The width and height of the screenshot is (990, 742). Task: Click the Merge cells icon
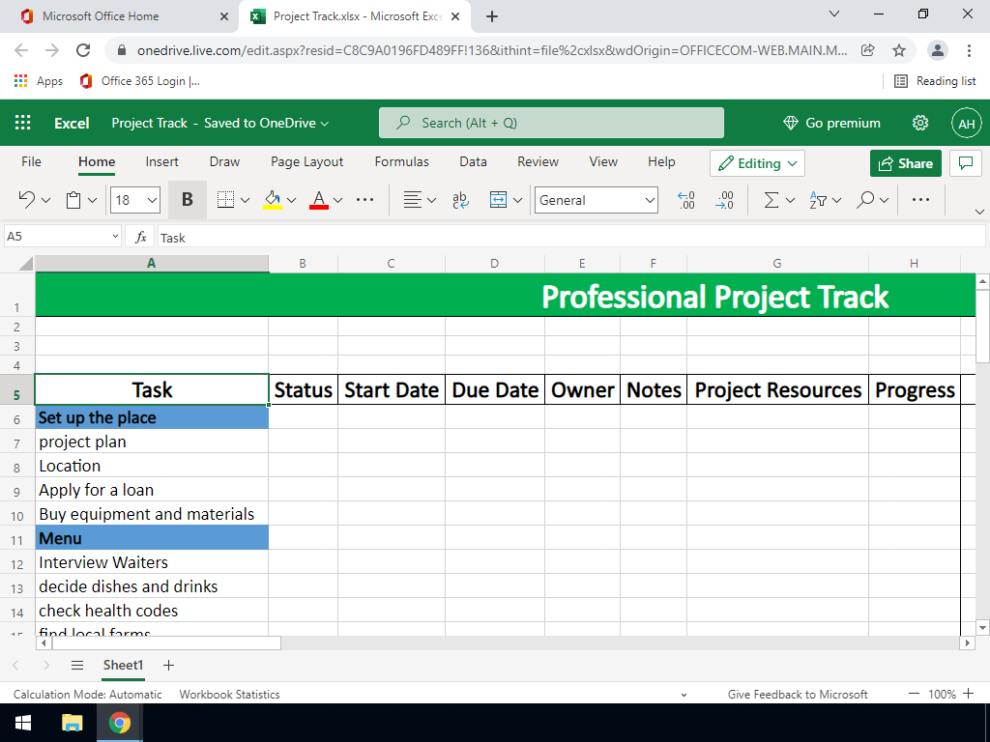pyautogui.click(x=499, y=200)
